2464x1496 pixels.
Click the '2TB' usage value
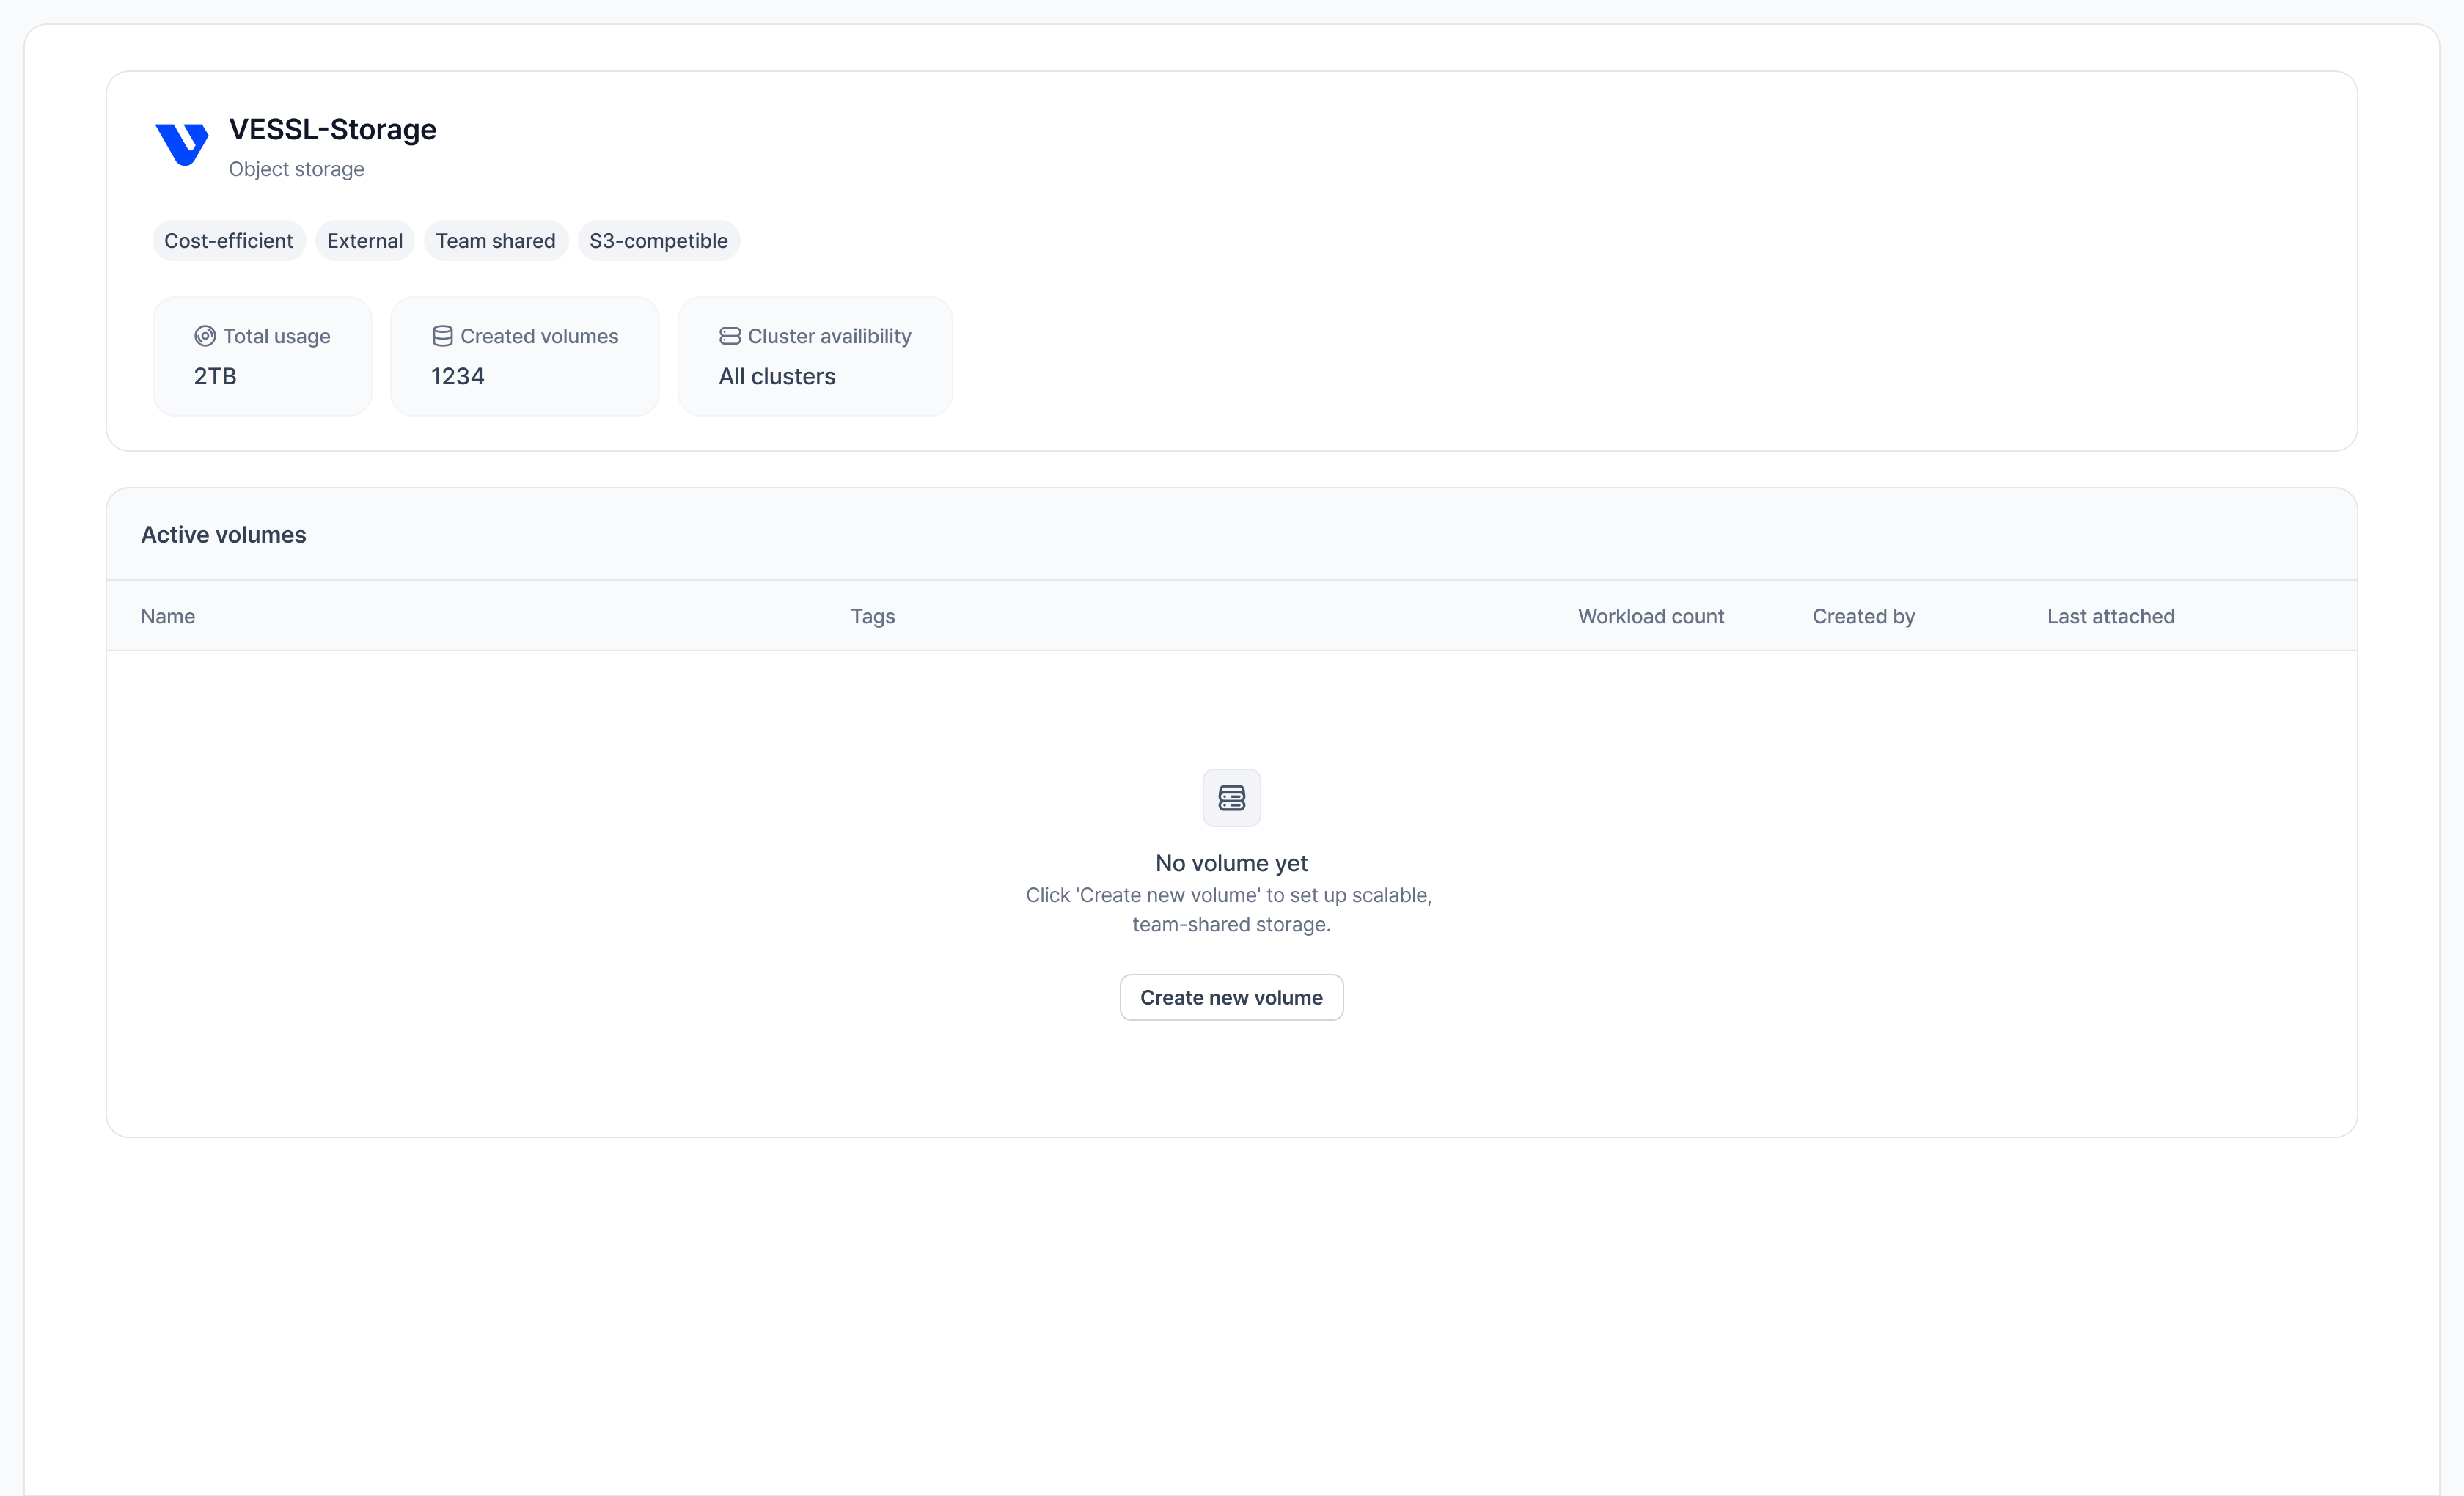coord(215,376)
